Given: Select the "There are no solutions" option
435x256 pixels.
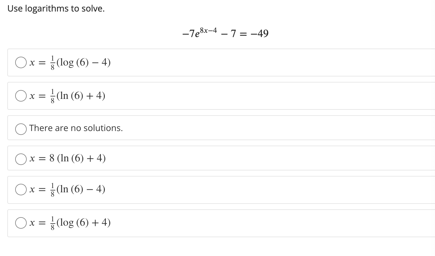Looking at the screenshot, I should click(21, 129).
